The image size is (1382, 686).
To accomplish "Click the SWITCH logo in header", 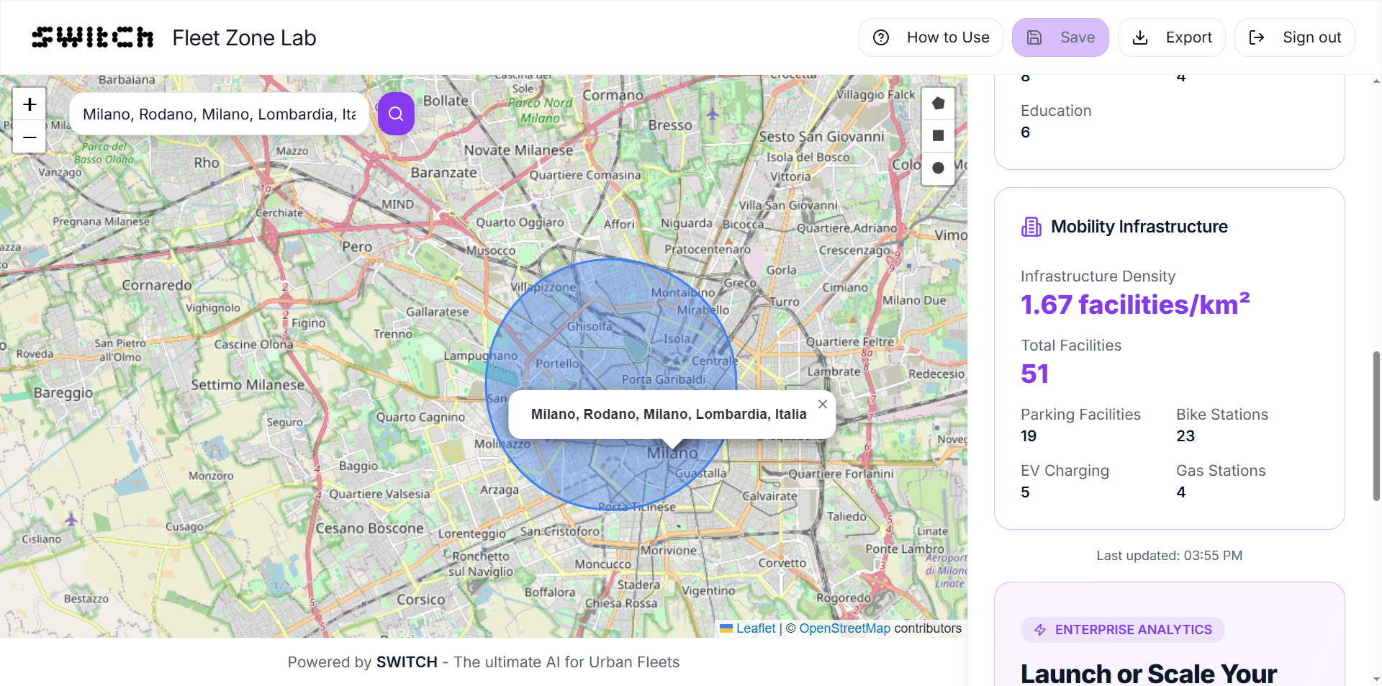I will [92, 37].
